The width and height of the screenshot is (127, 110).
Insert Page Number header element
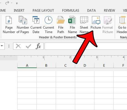(x=9, y=25)
